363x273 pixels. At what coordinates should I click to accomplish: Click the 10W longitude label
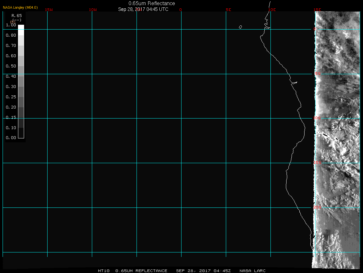click(x=93, y=10)
